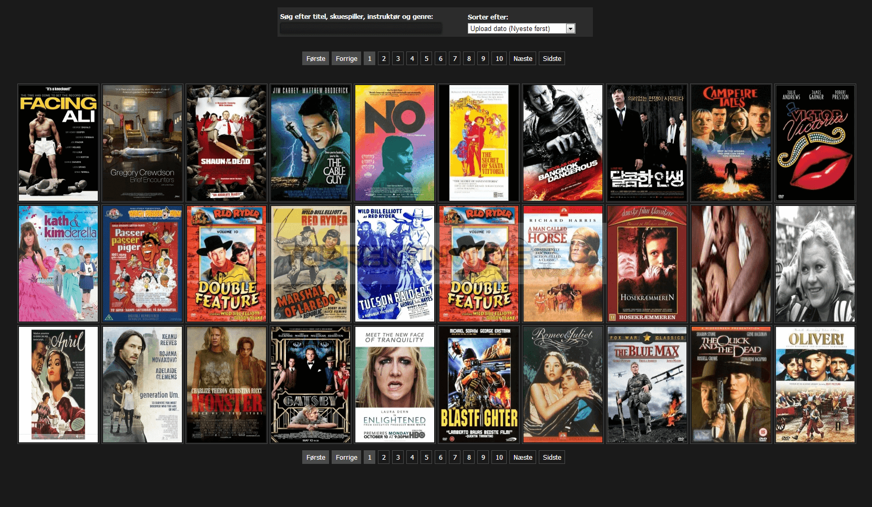
Task: Open the 'Sorter efter' sorting dropdown
Action: coord(521,28)
